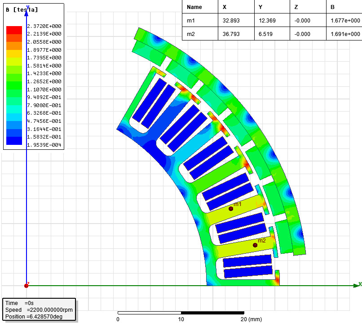The width and height of the screenshot is (362, 323).
Task: Click the black half of the scale bar
Action: point(212,313)
